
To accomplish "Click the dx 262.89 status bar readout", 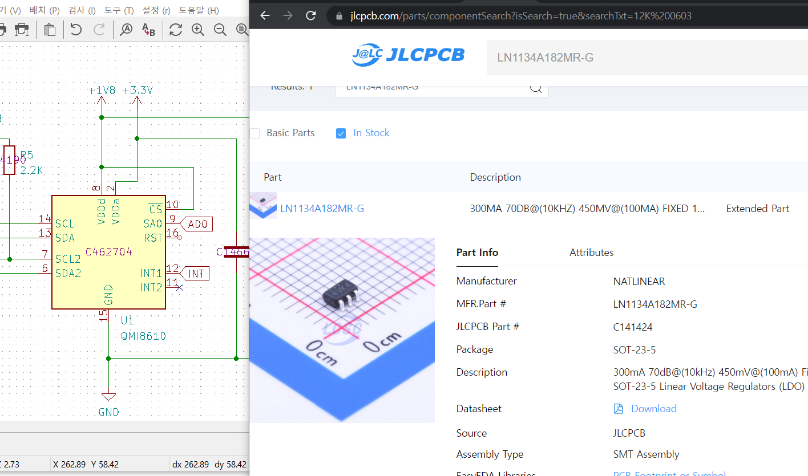I will (x=191, y=465).
